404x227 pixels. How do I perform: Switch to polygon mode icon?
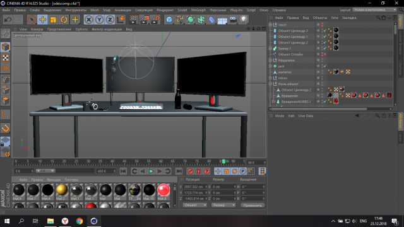pos(6,101)
